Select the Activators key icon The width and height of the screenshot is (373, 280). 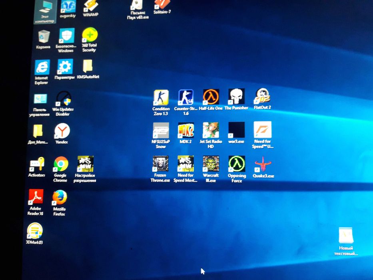[x=37, y=164]
